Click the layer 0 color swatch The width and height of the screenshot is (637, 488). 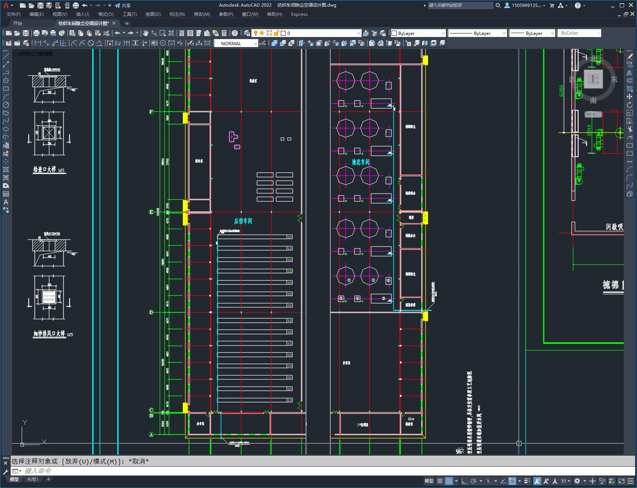[283, 33]
